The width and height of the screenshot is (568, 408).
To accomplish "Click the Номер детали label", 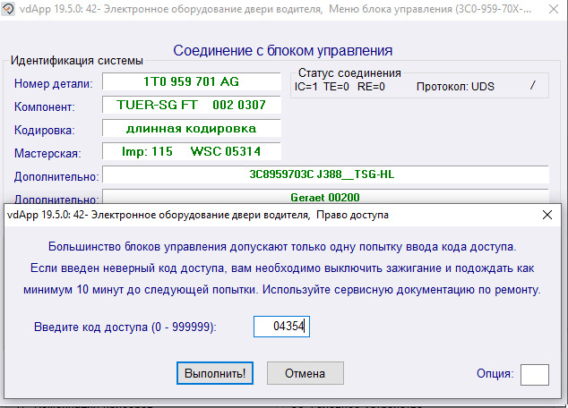I will pyautogui.click(x=54, y=83).
